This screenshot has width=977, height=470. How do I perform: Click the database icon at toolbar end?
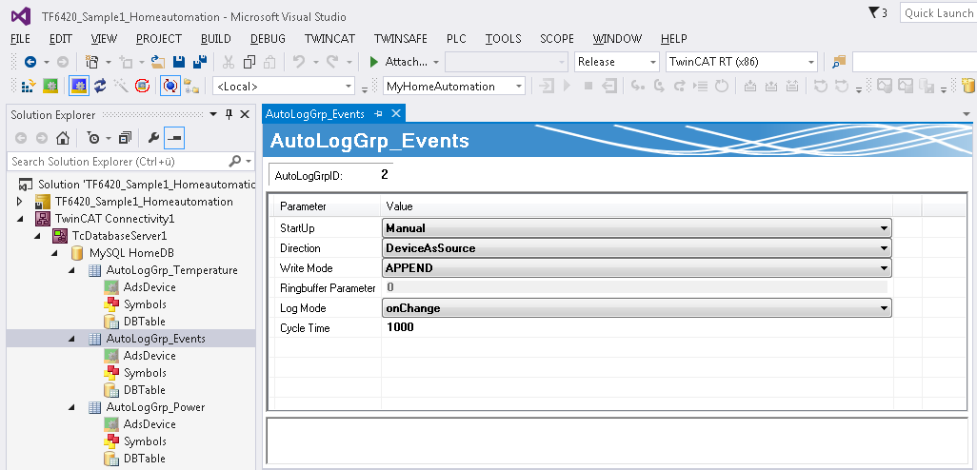coord(968,86)
